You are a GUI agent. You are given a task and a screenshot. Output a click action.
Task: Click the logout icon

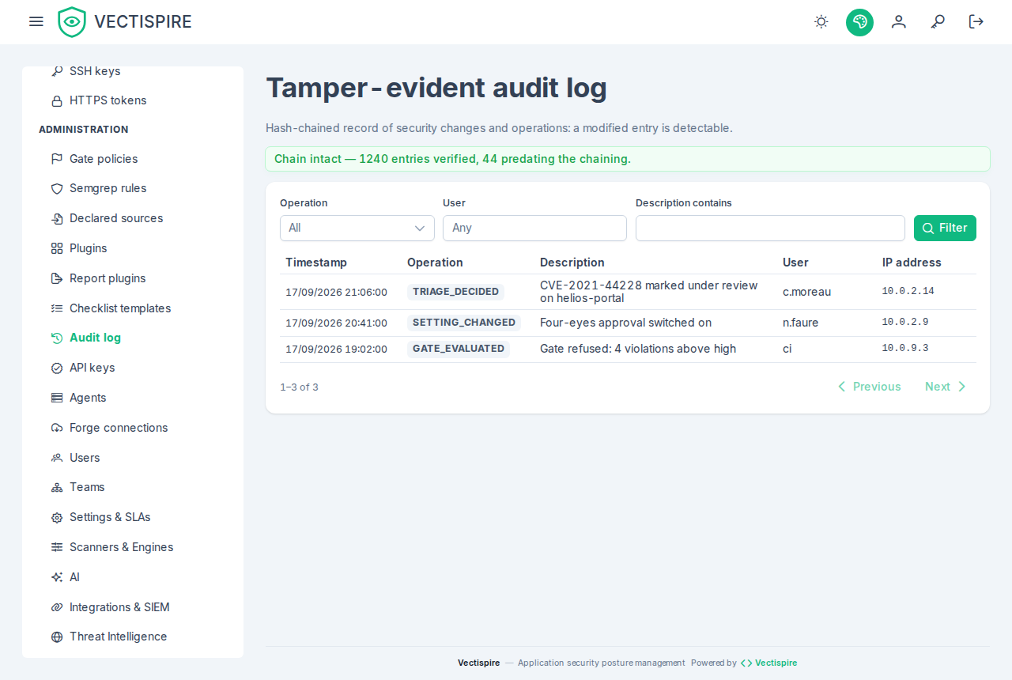[x=976, y=21]
